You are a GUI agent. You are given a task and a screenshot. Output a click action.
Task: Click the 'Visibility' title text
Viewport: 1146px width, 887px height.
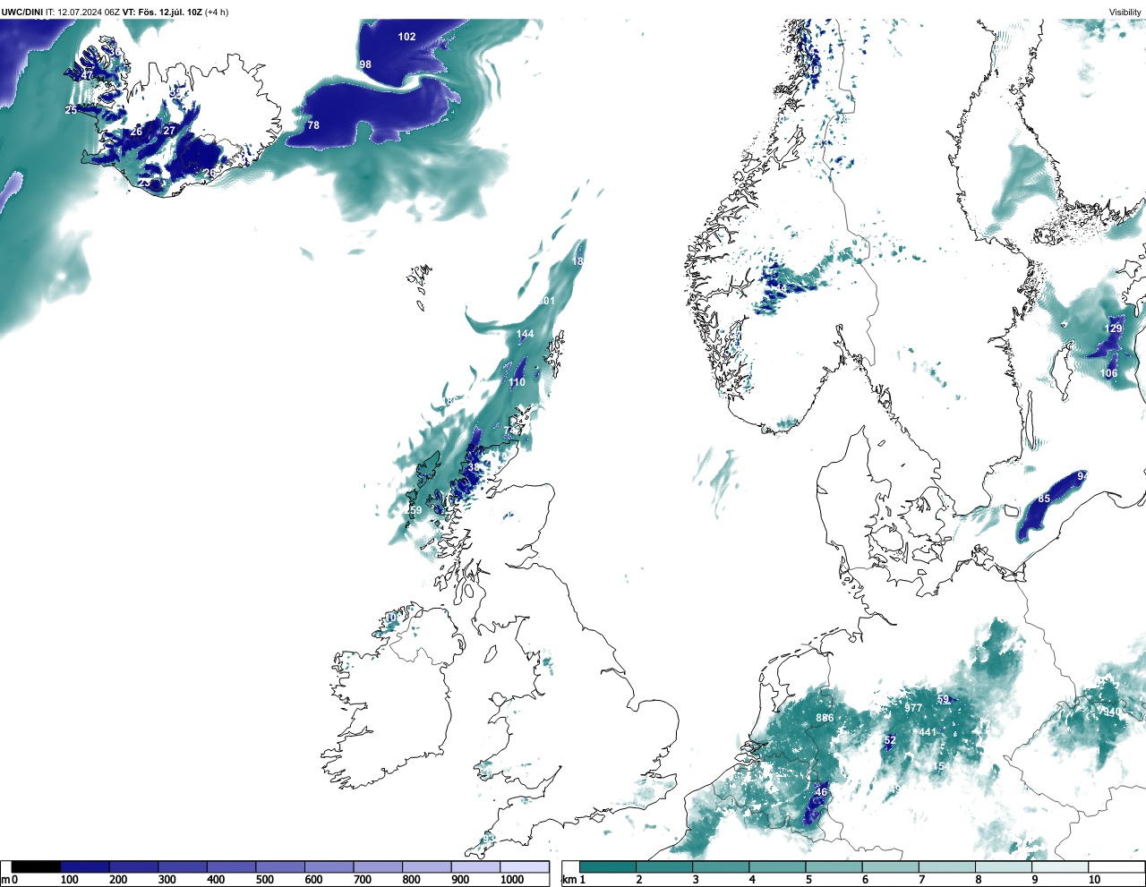tap(1125, 12)
